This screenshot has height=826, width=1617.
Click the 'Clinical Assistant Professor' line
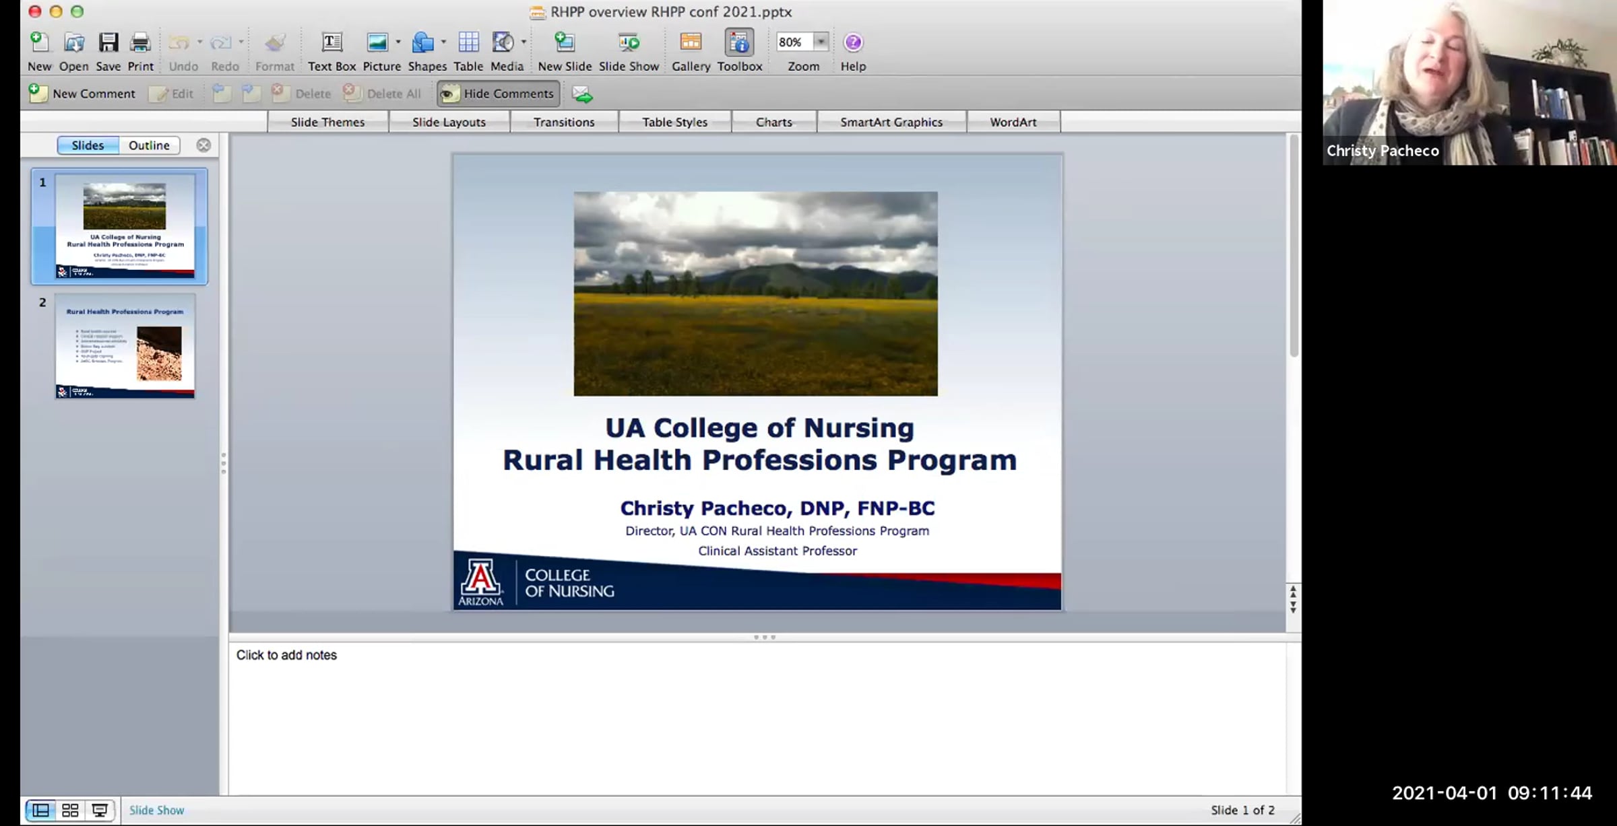point(778,551)
